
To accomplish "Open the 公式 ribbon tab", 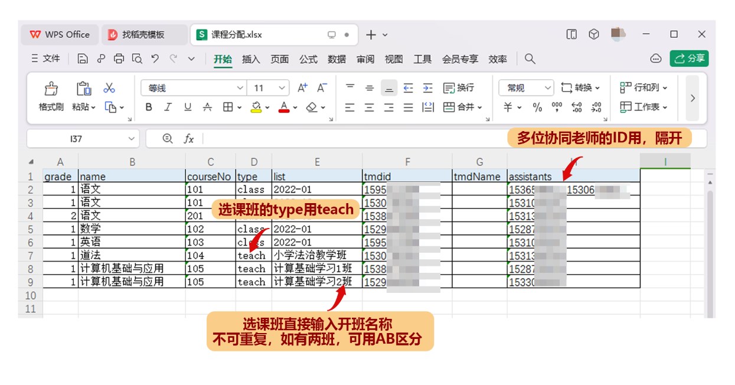I will tap(308, 59).
